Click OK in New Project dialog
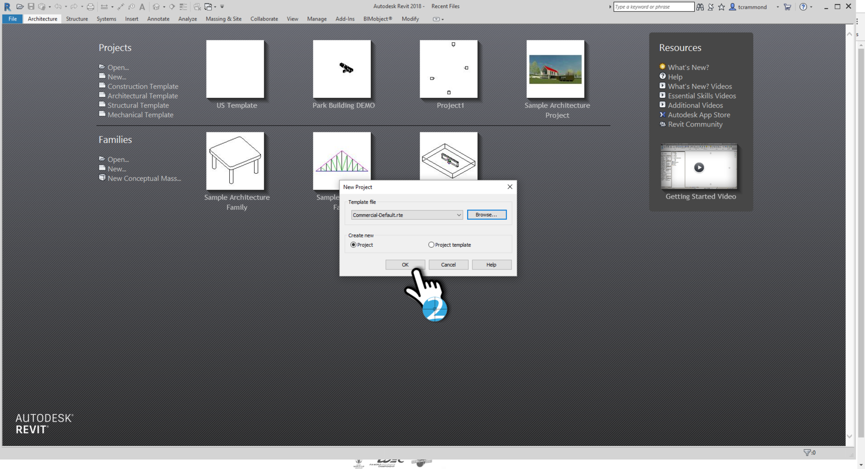Viewport: 865px width, 469px height. coord(405,265)
